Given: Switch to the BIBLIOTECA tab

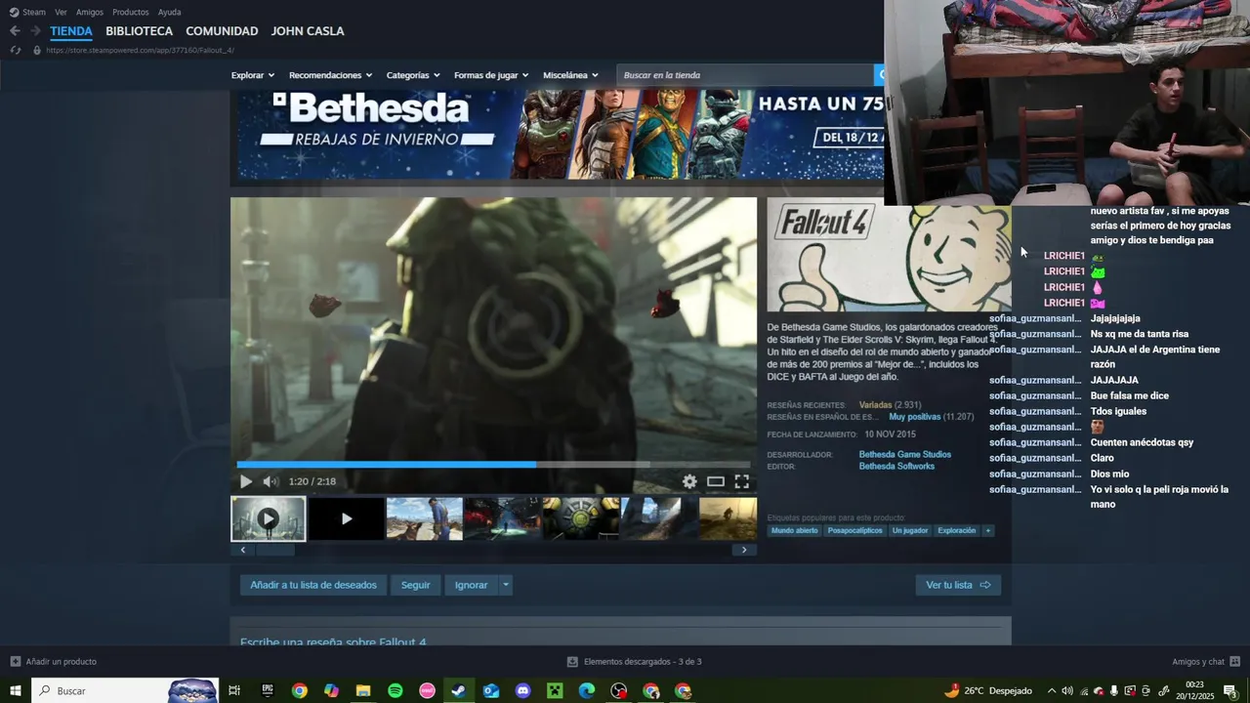Looking at the screenshot, I should pos(140,31).
